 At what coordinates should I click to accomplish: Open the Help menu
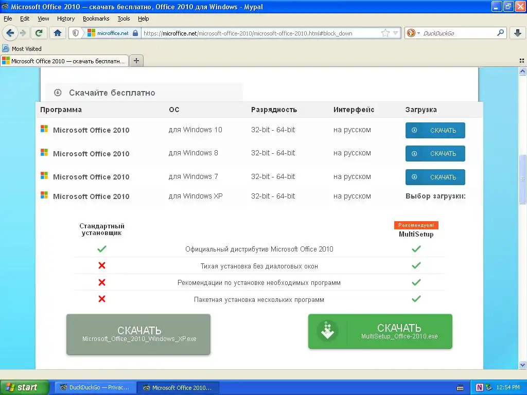[x=143, y=19]
